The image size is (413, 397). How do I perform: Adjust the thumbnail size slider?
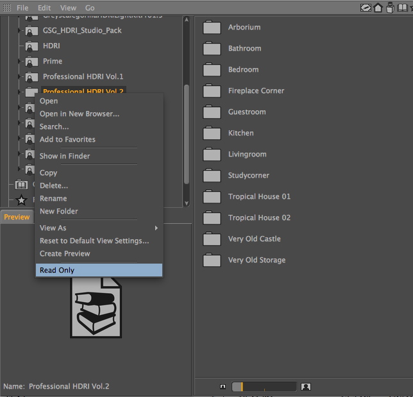point(264,387)
